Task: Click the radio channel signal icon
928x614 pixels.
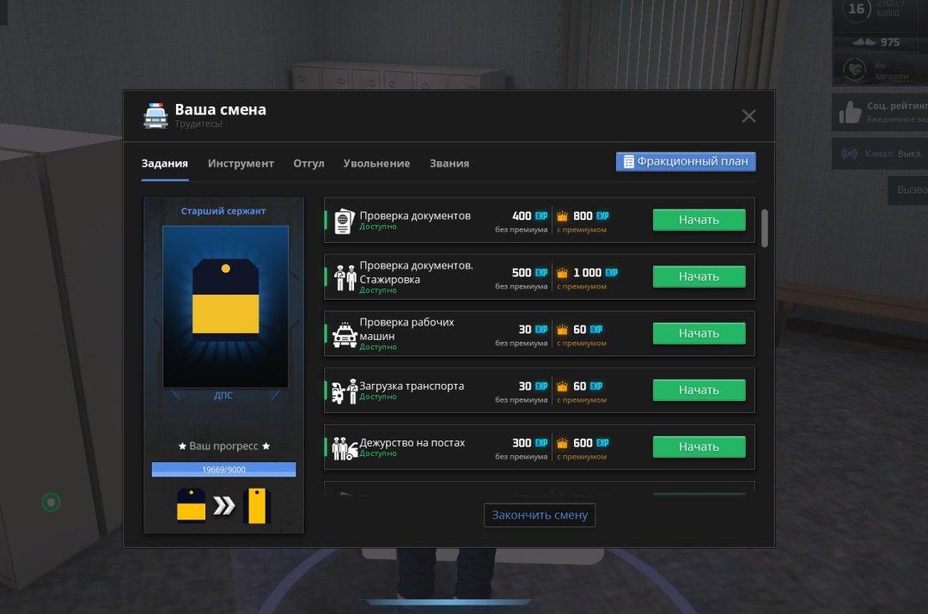Action: [849, 155]
